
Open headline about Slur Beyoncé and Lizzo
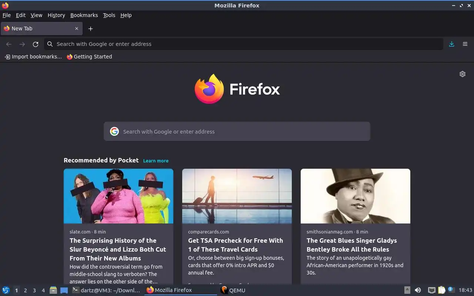(x=118, y=249)
